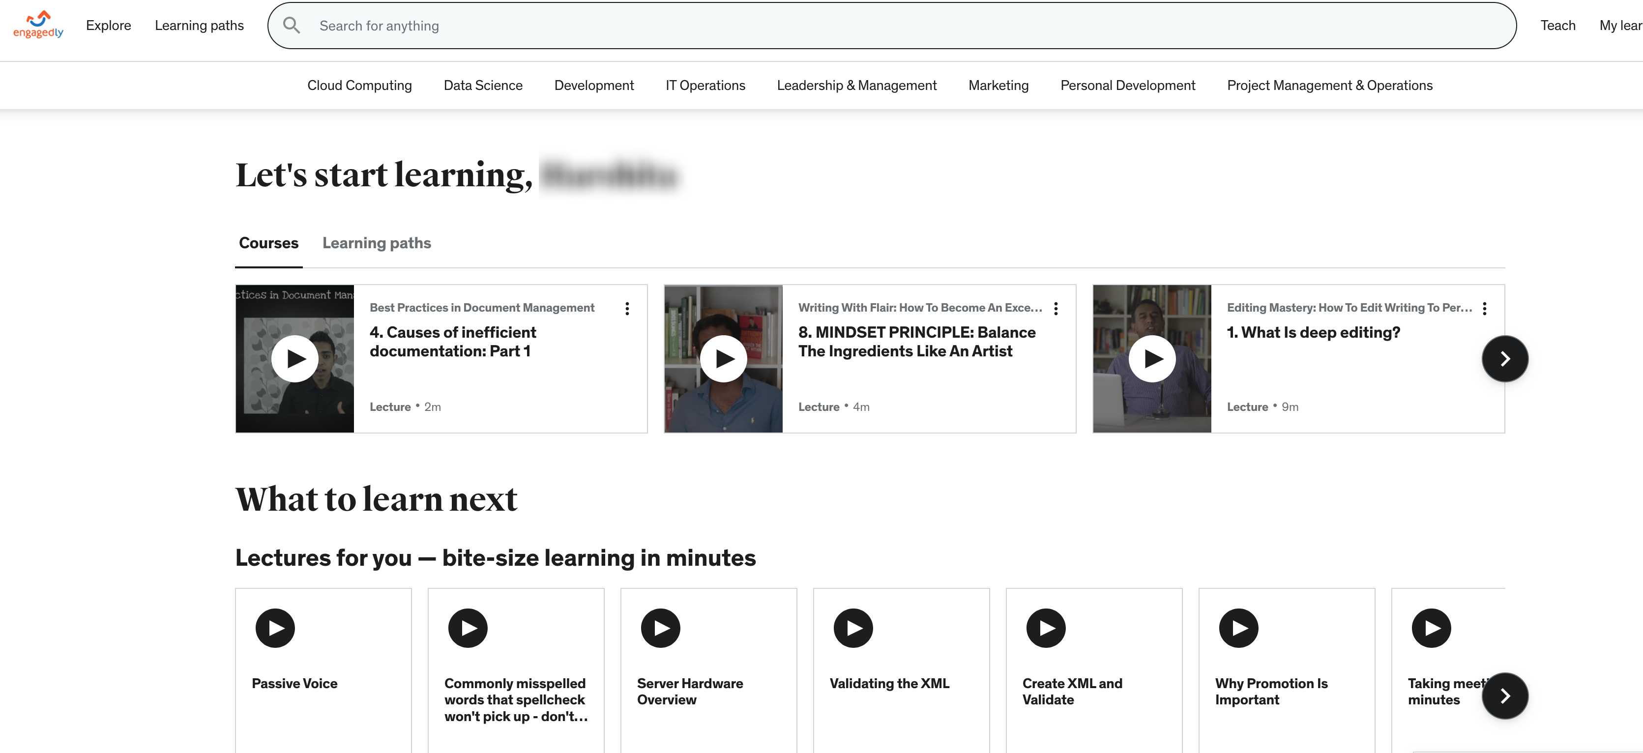Browse the Data Science category

[483, 86]
